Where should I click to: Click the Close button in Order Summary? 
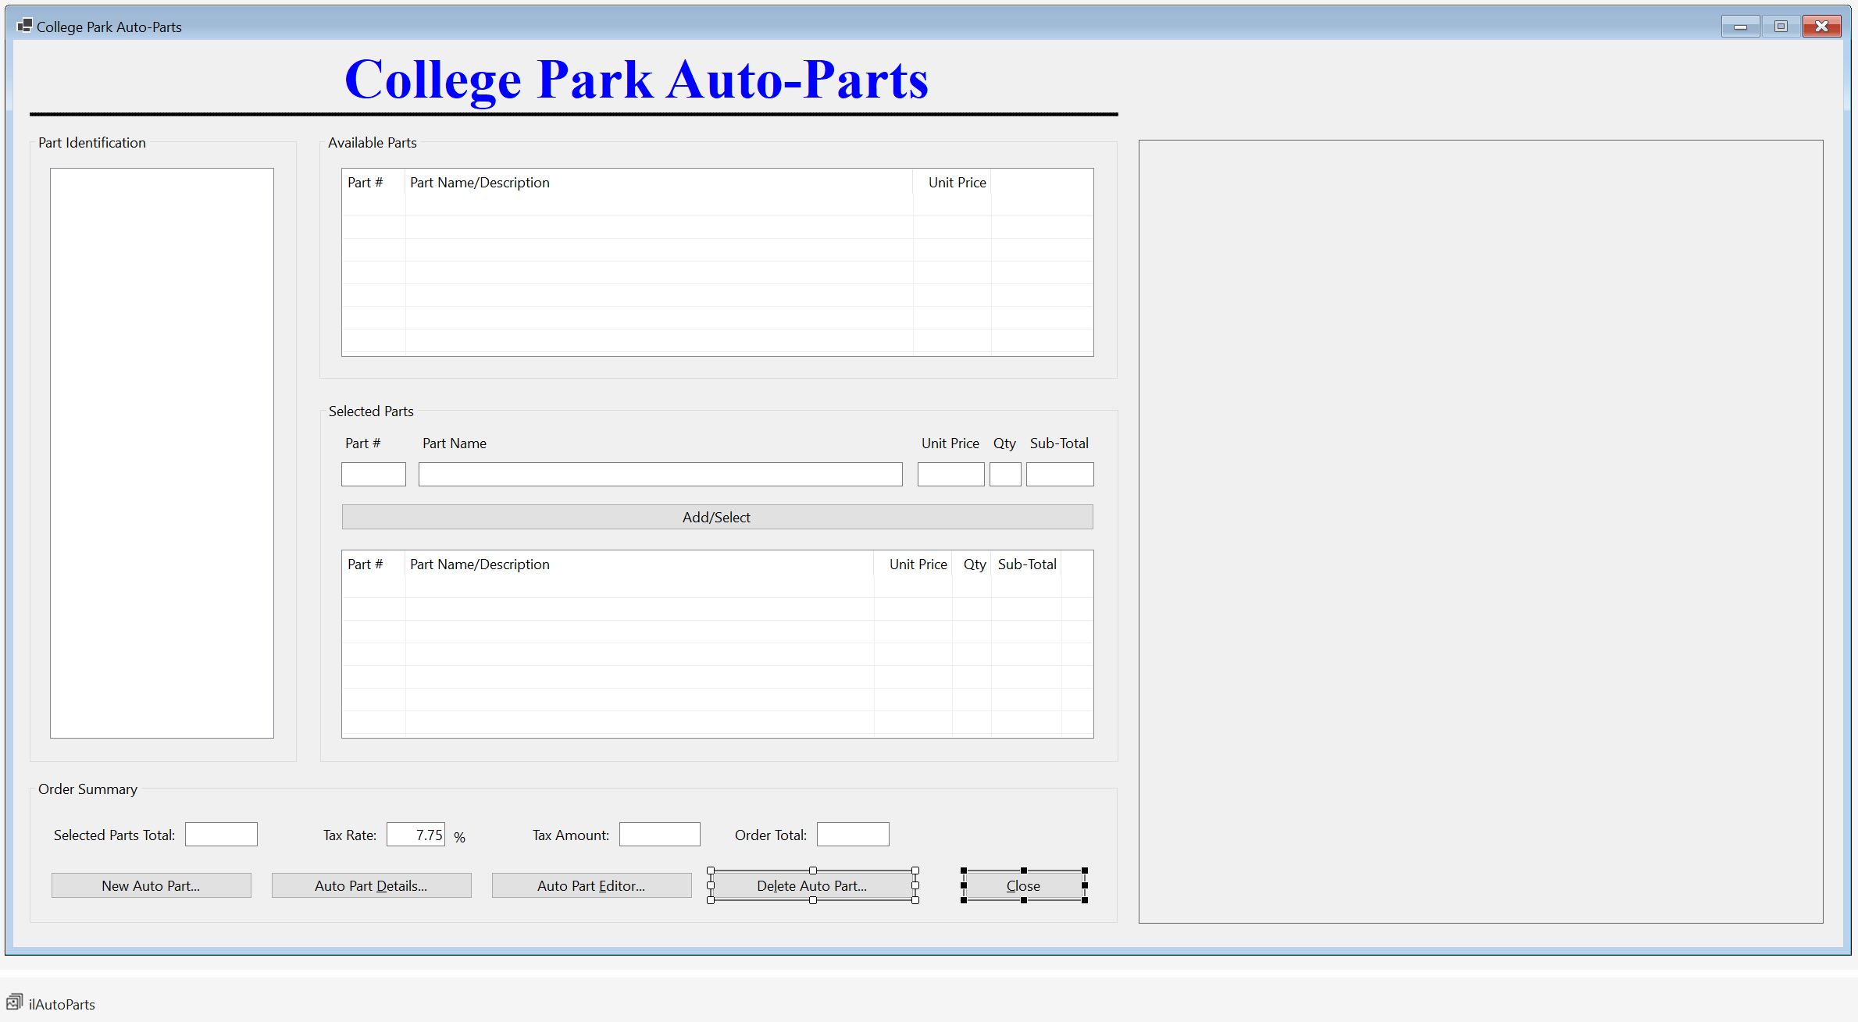pyautogui.click(x=1023, y=885)
